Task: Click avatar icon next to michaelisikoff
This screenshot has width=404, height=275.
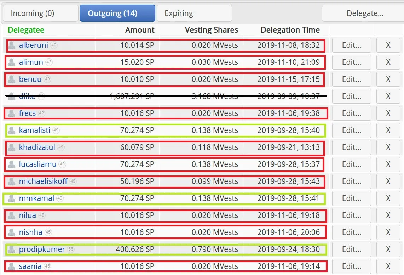Action: 12,181
